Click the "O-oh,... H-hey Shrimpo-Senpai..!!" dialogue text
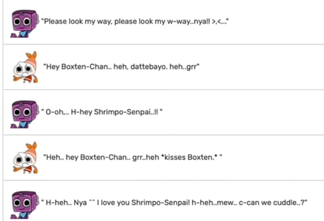The image size is (324, 221). tap(103, 112)
